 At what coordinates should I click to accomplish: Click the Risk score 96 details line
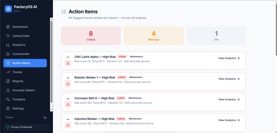[x=113, y=82]
